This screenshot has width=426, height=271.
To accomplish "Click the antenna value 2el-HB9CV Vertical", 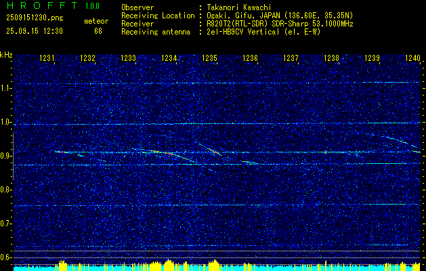I will pyautogui.click(x=242, y=32).
